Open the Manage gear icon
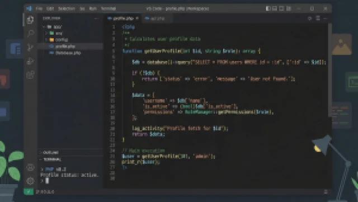The image size is (358, 202). pos(30,181)
